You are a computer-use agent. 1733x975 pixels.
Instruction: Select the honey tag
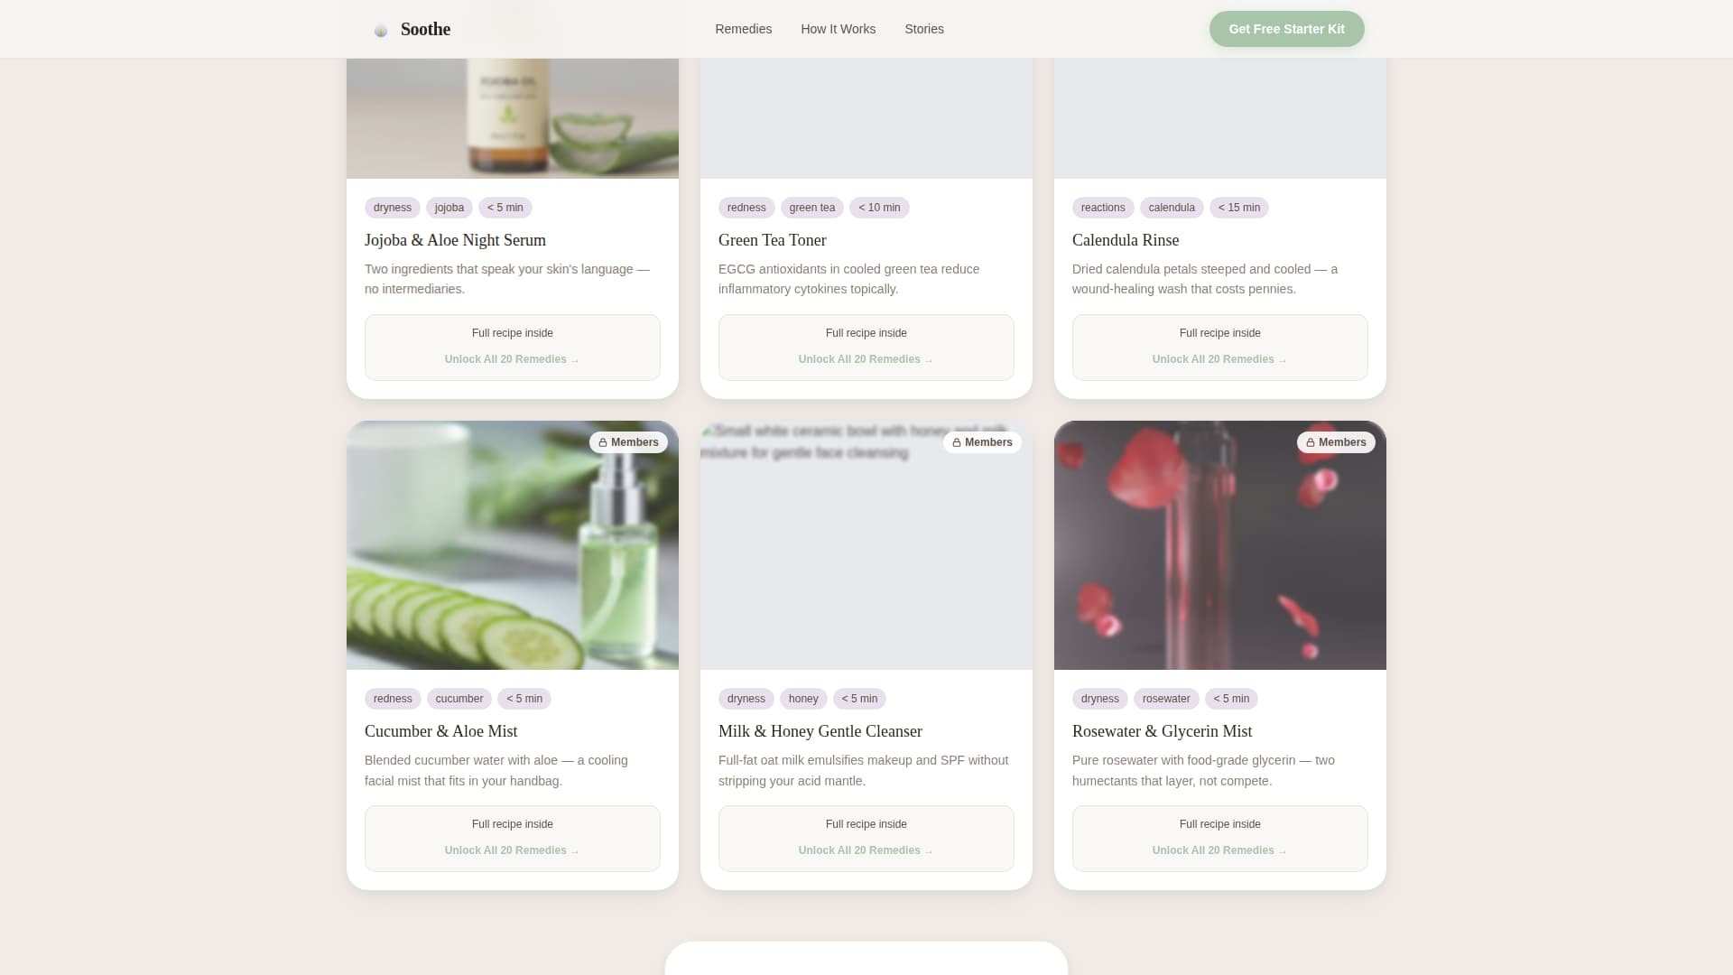click(x=803, y=699)
